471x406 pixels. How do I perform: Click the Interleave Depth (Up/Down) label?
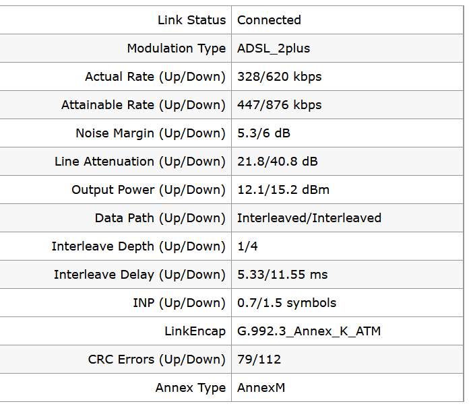[x=139, y=246]
